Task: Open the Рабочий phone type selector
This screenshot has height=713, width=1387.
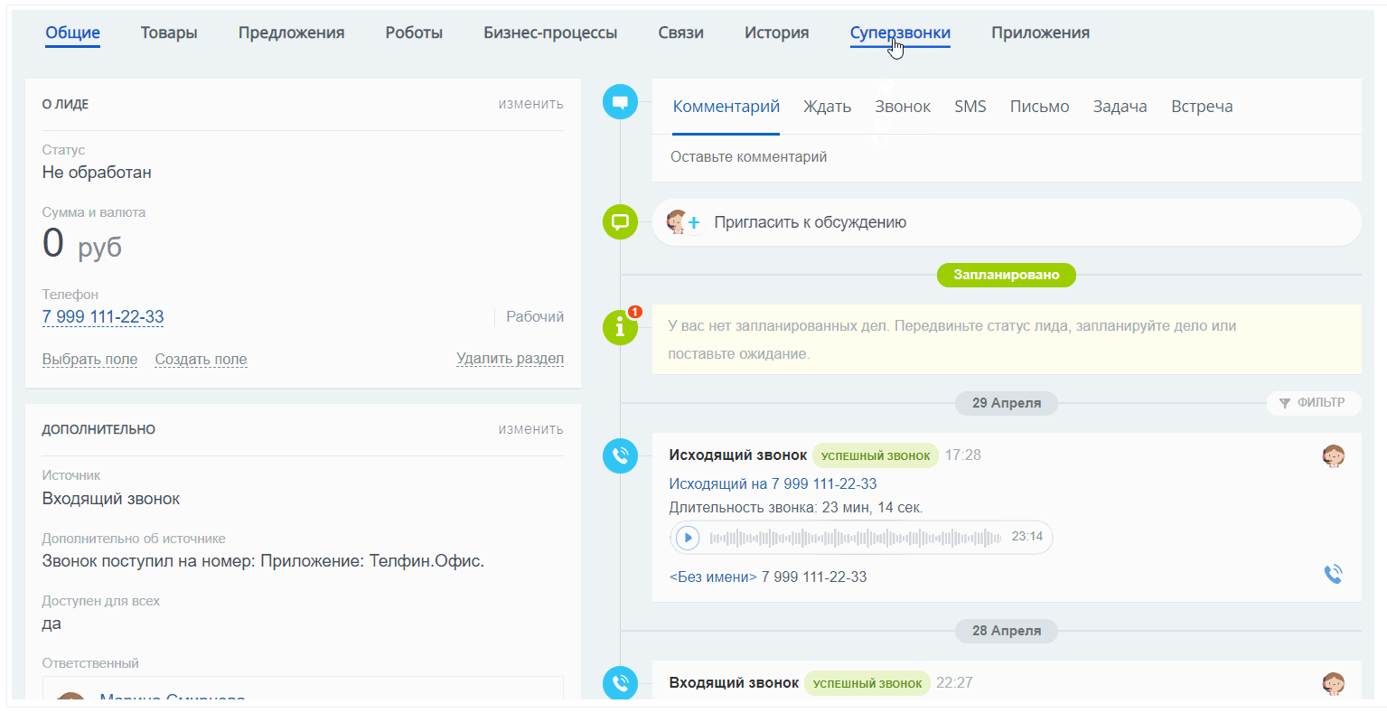Action: [534, 317]
